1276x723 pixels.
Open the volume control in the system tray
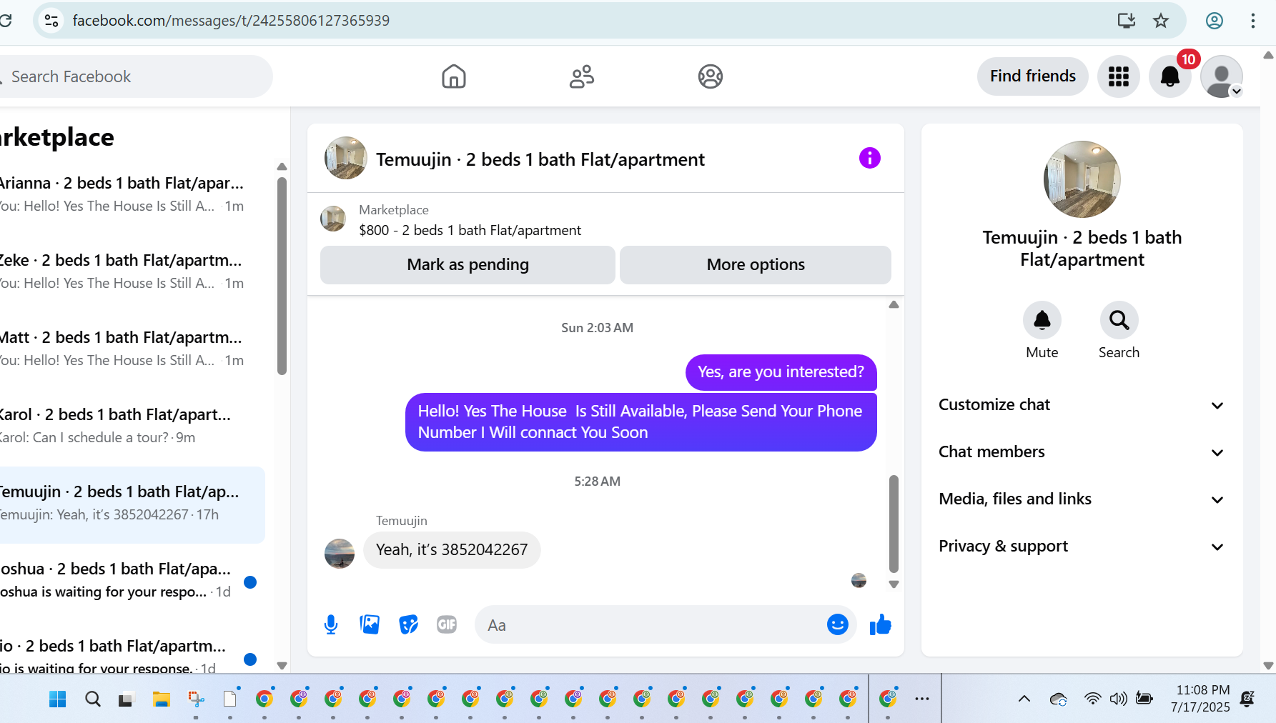point(1119,699)
